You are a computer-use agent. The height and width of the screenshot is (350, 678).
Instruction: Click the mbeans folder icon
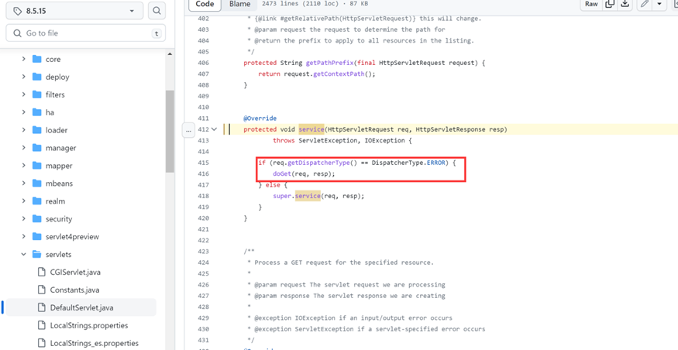tap(36, 184)
